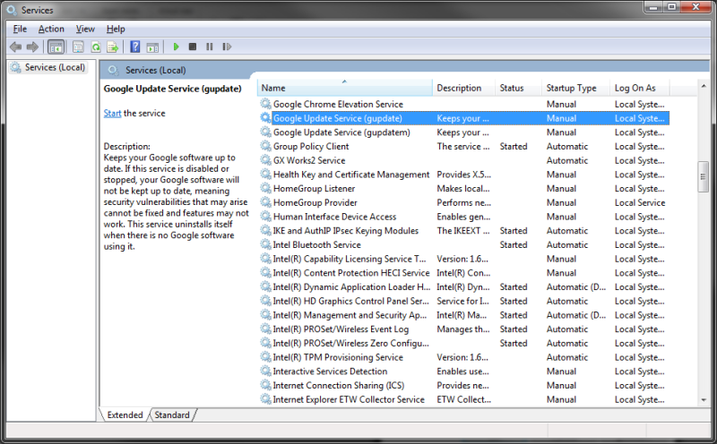
Task: Select the HomeGroup Listener service
Action: [x=463, y=188]
